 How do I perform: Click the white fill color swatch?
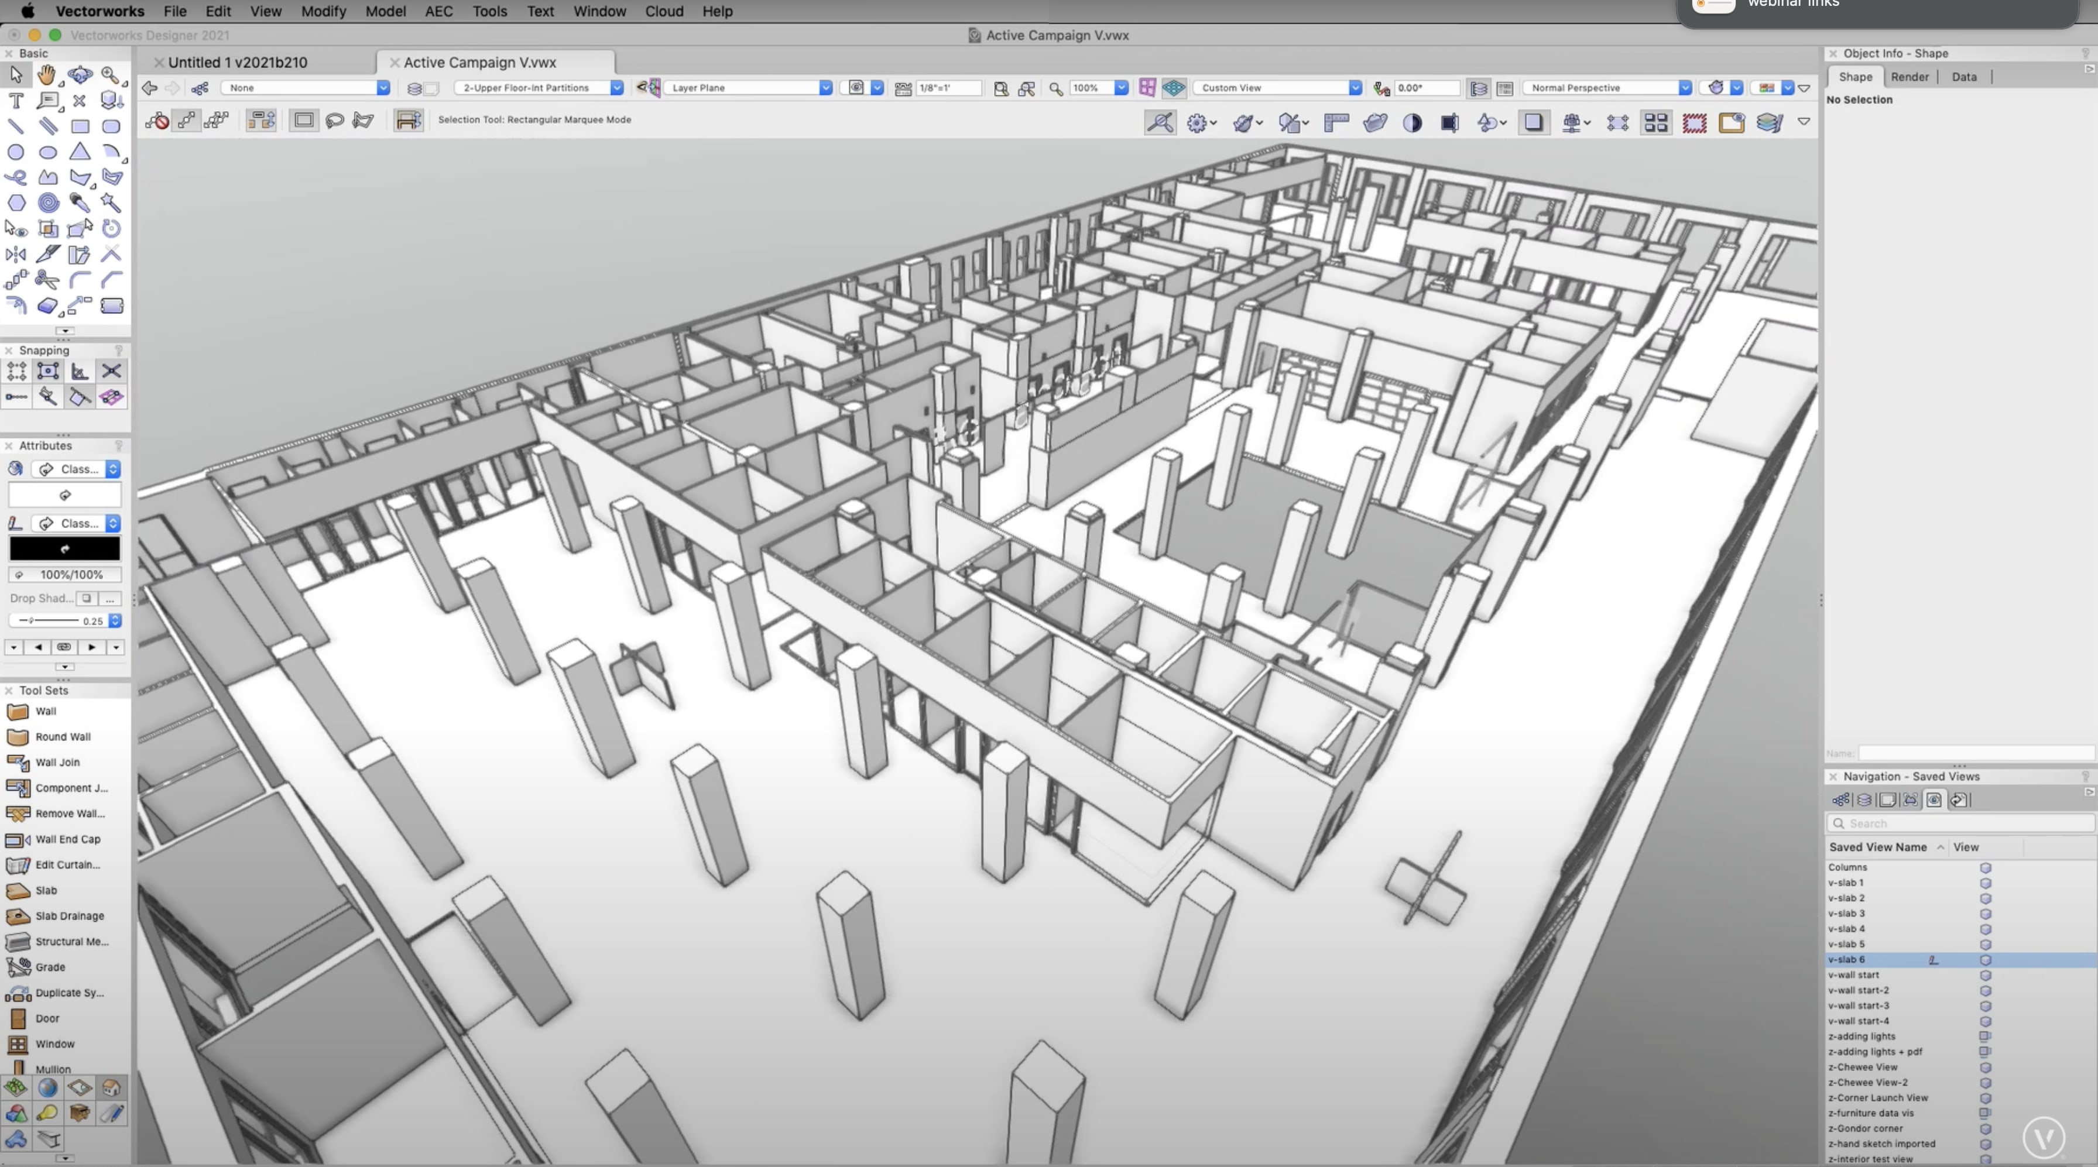pyautogui.click(x=64, y=495)
